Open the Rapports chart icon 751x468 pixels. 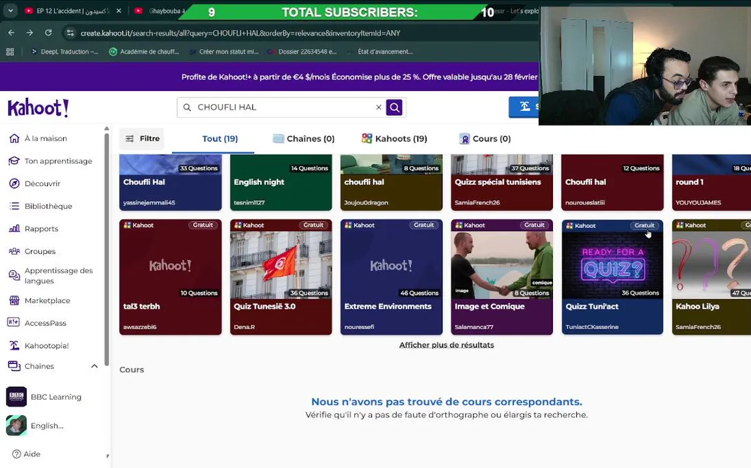point(14,229)
